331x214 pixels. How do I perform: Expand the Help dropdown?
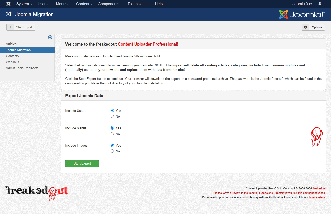[x=160, y=4]
